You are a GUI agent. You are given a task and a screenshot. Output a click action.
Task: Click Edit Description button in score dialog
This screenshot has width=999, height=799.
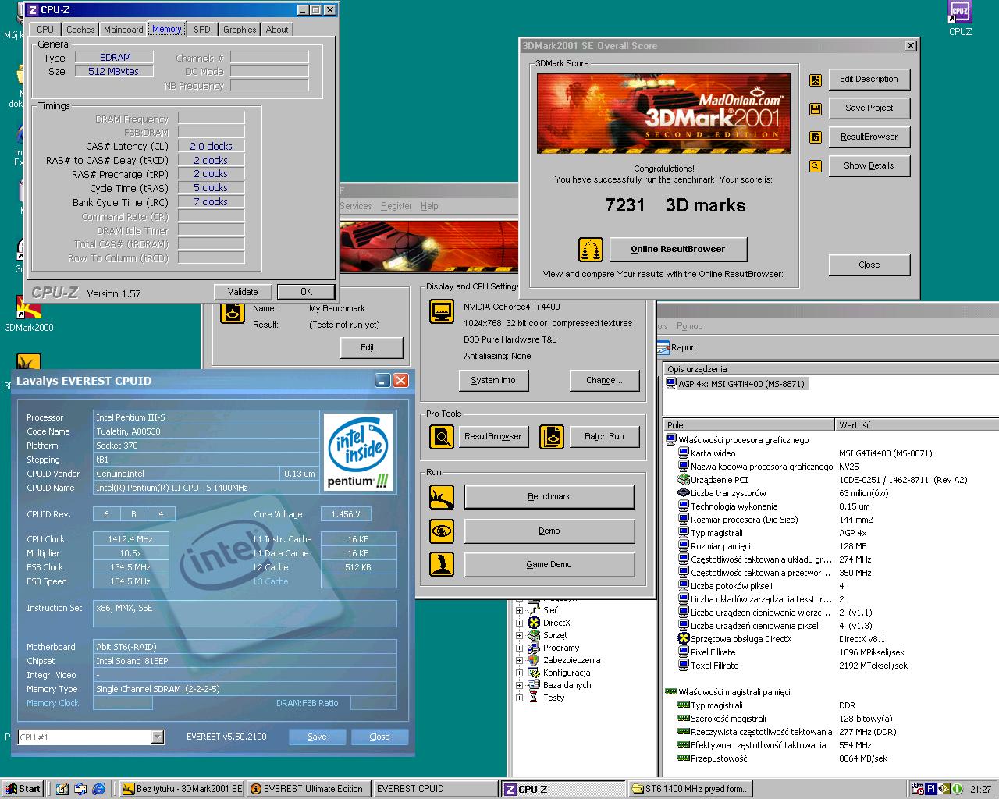tap(869, 80)
